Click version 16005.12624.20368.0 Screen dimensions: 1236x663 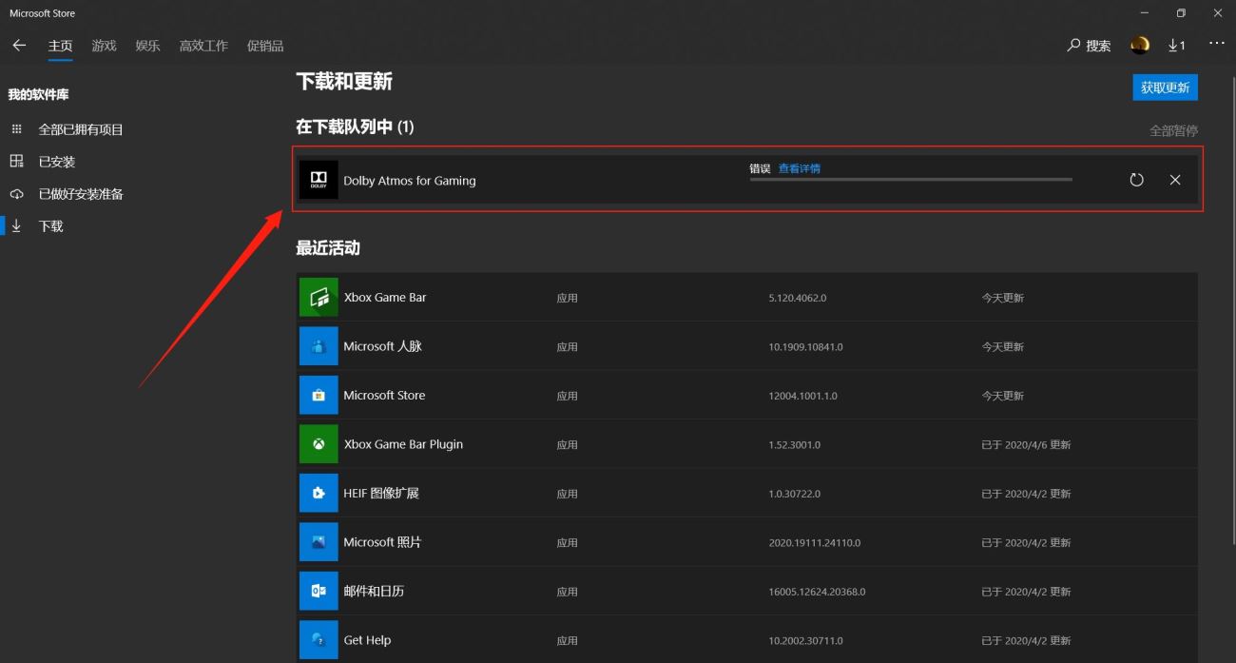[818, 592]
